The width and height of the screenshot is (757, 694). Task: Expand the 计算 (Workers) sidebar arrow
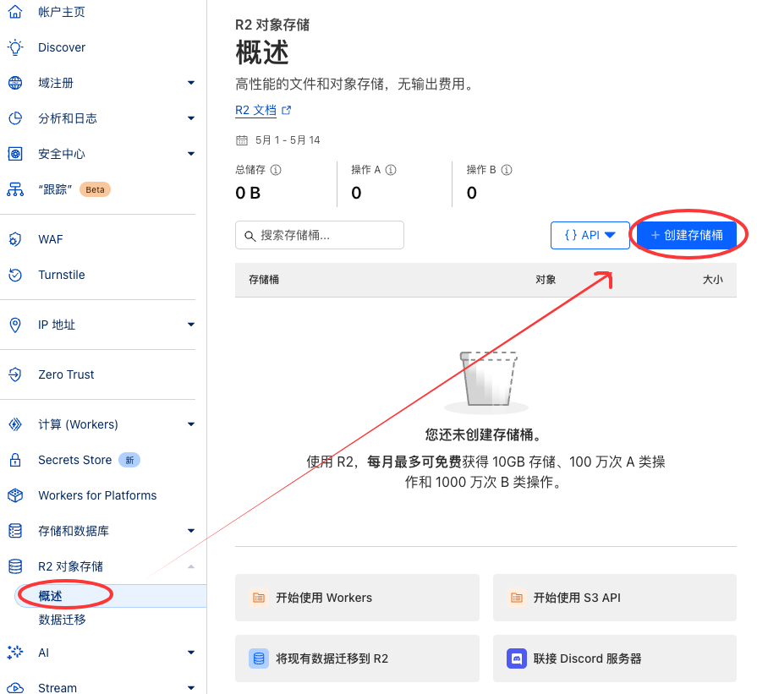click(191, 424)
